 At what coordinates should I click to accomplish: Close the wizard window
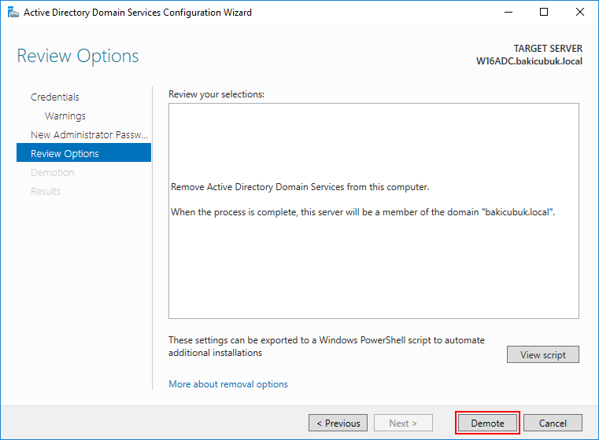click(x=579, y=13)
